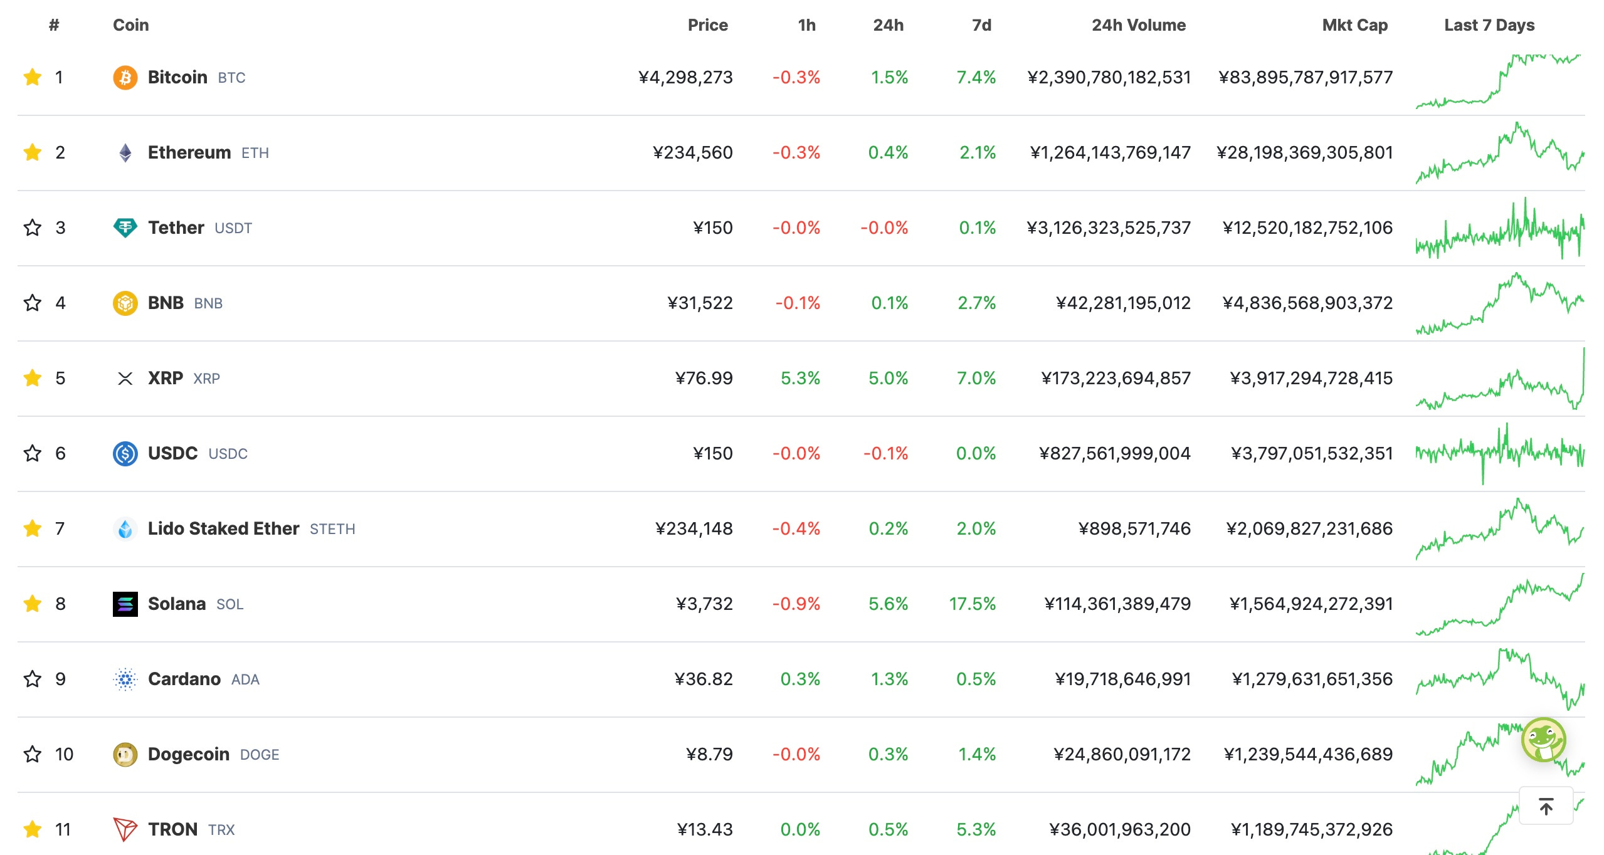
Task: Unstar the Ethereum row
Action: tap(33, 152)
